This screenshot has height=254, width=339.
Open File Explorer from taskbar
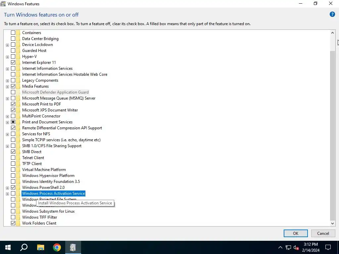(x=40, y=247)
